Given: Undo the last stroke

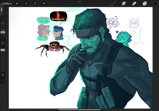Looking at the screenshot, I should [3, 75].
